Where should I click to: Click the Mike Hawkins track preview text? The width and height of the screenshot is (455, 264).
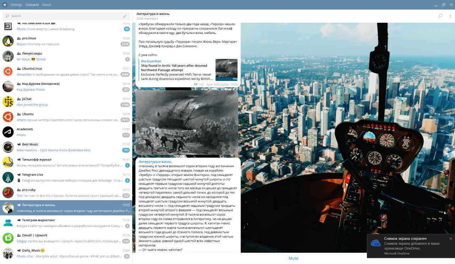click(x=53, y=150)
